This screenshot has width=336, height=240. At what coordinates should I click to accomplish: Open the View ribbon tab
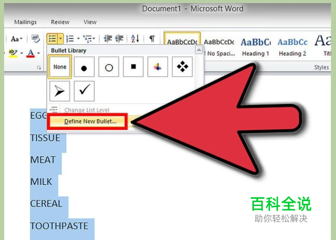(90, 22)
